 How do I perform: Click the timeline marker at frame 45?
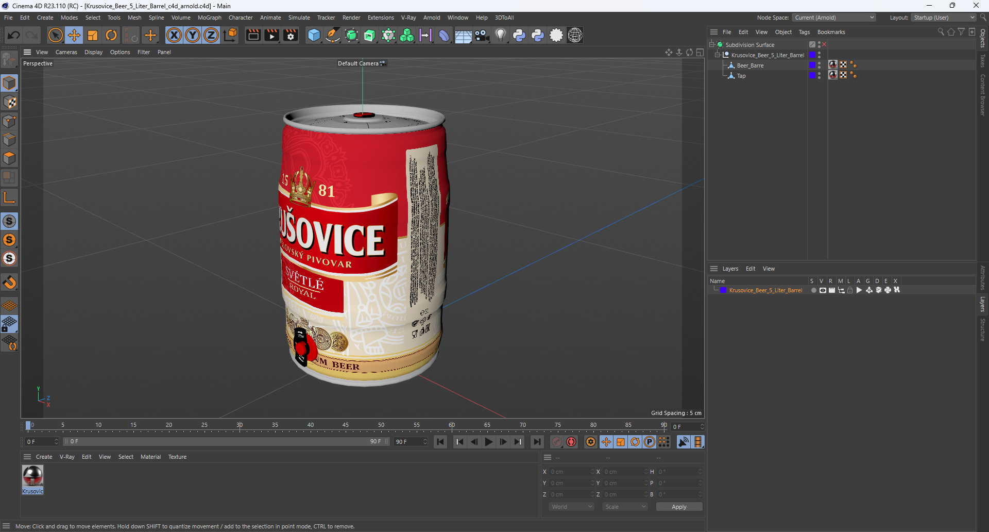point(346,426)
